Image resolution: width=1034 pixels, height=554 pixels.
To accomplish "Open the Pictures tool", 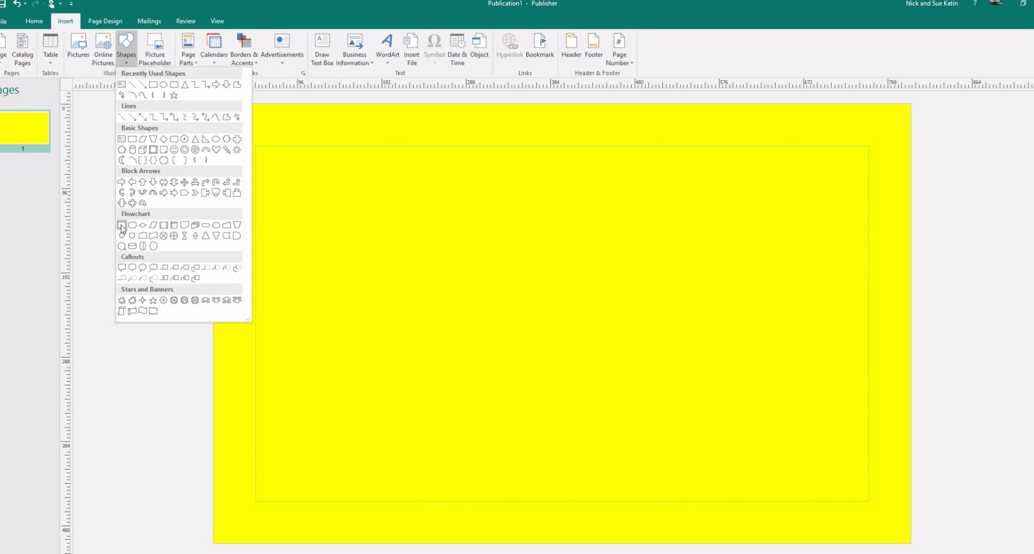I will 78,47.
